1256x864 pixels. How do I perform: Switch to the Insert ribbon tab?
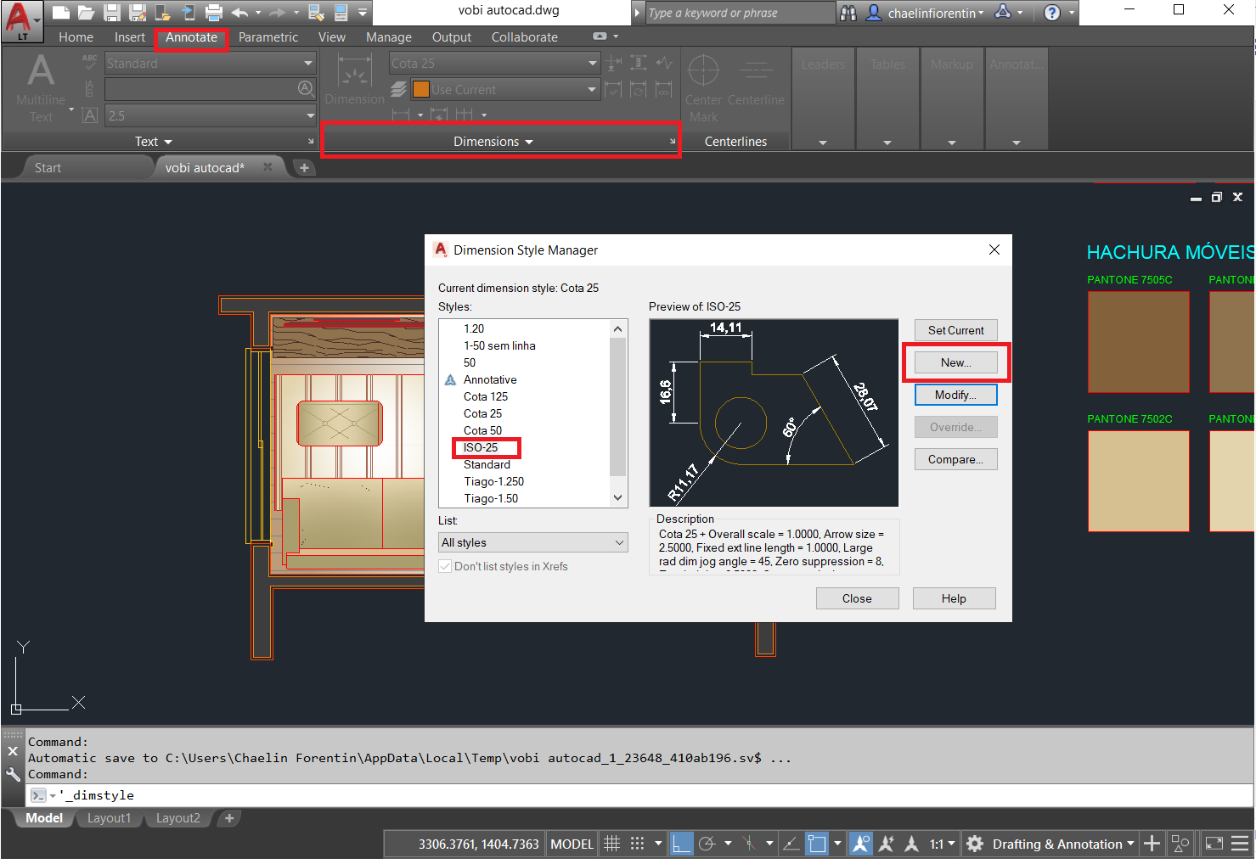click(130, 37)
